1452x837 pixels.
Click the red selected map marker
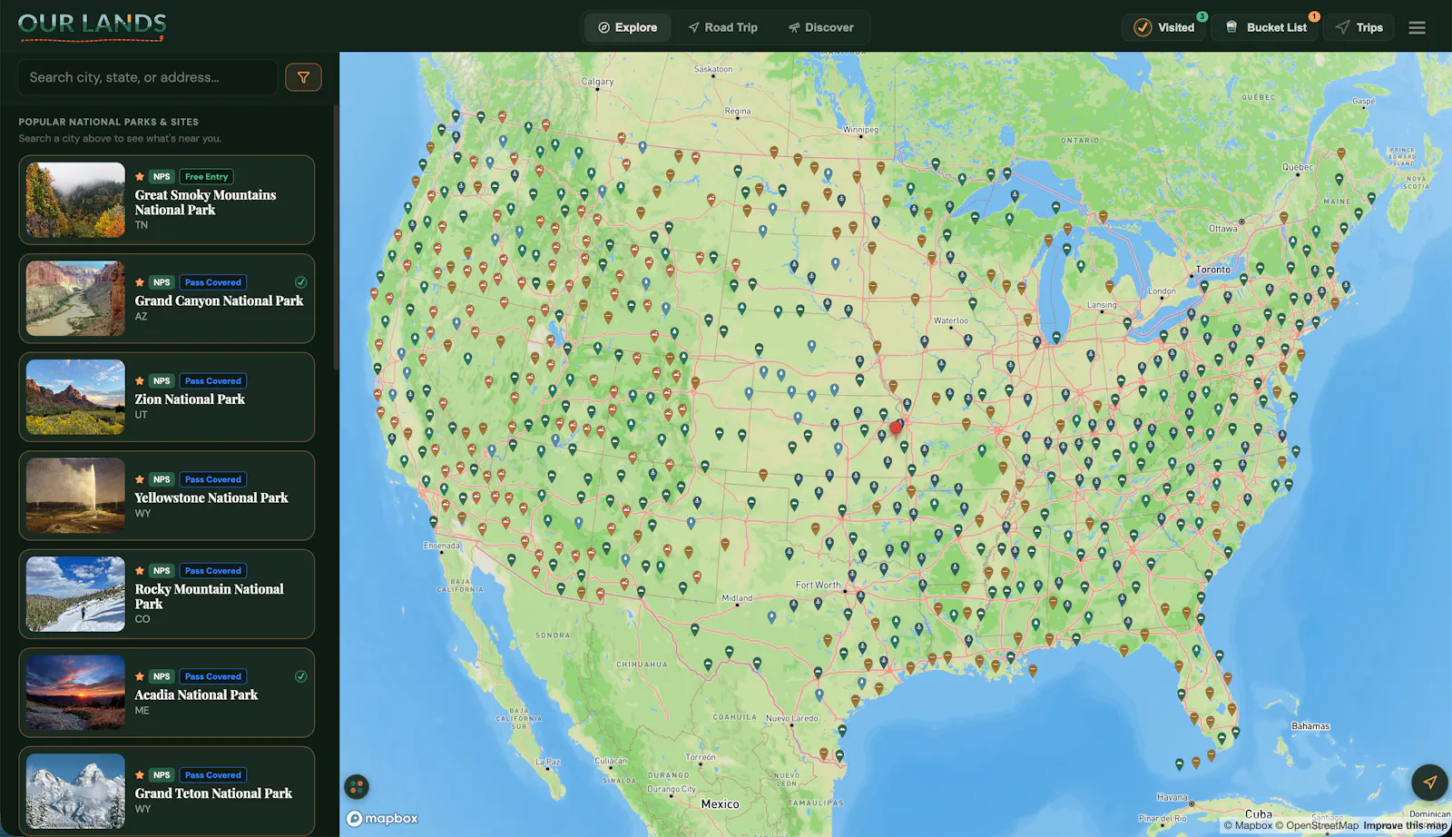(897, 427)
